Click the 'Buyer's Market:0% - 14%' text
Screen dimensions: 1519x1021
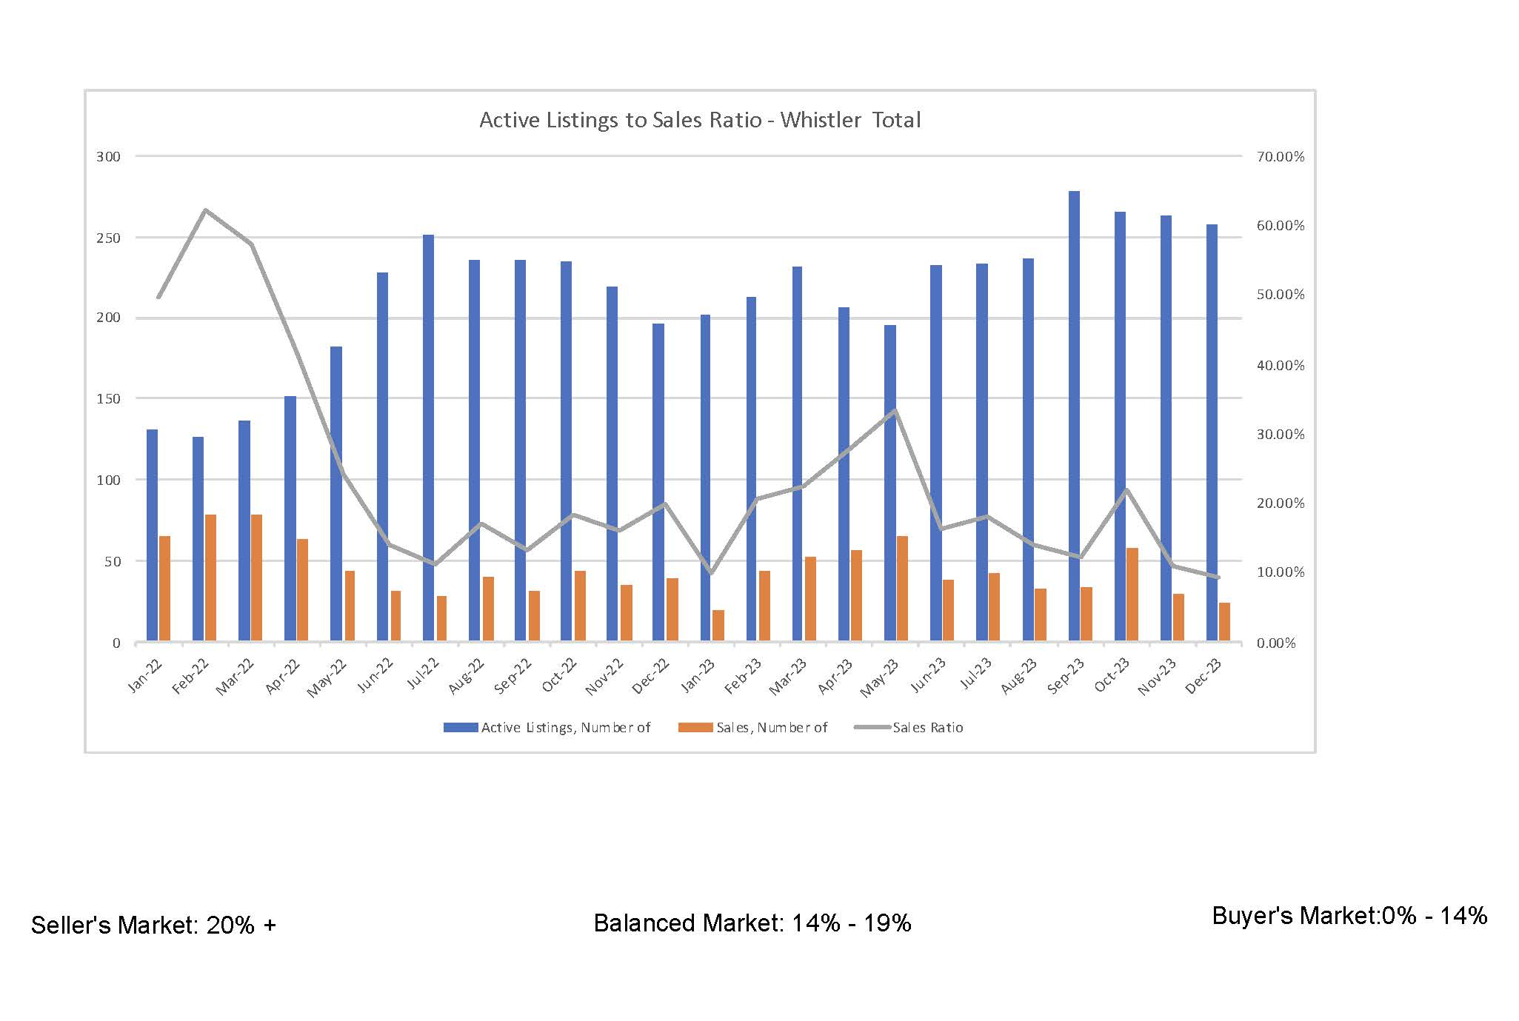(1349, 916)
